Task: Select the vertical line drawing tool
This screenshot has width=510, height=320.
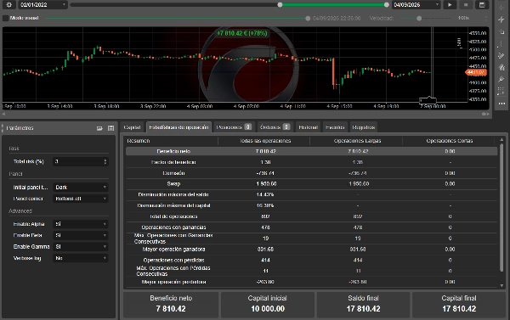Action: (501, 43)
